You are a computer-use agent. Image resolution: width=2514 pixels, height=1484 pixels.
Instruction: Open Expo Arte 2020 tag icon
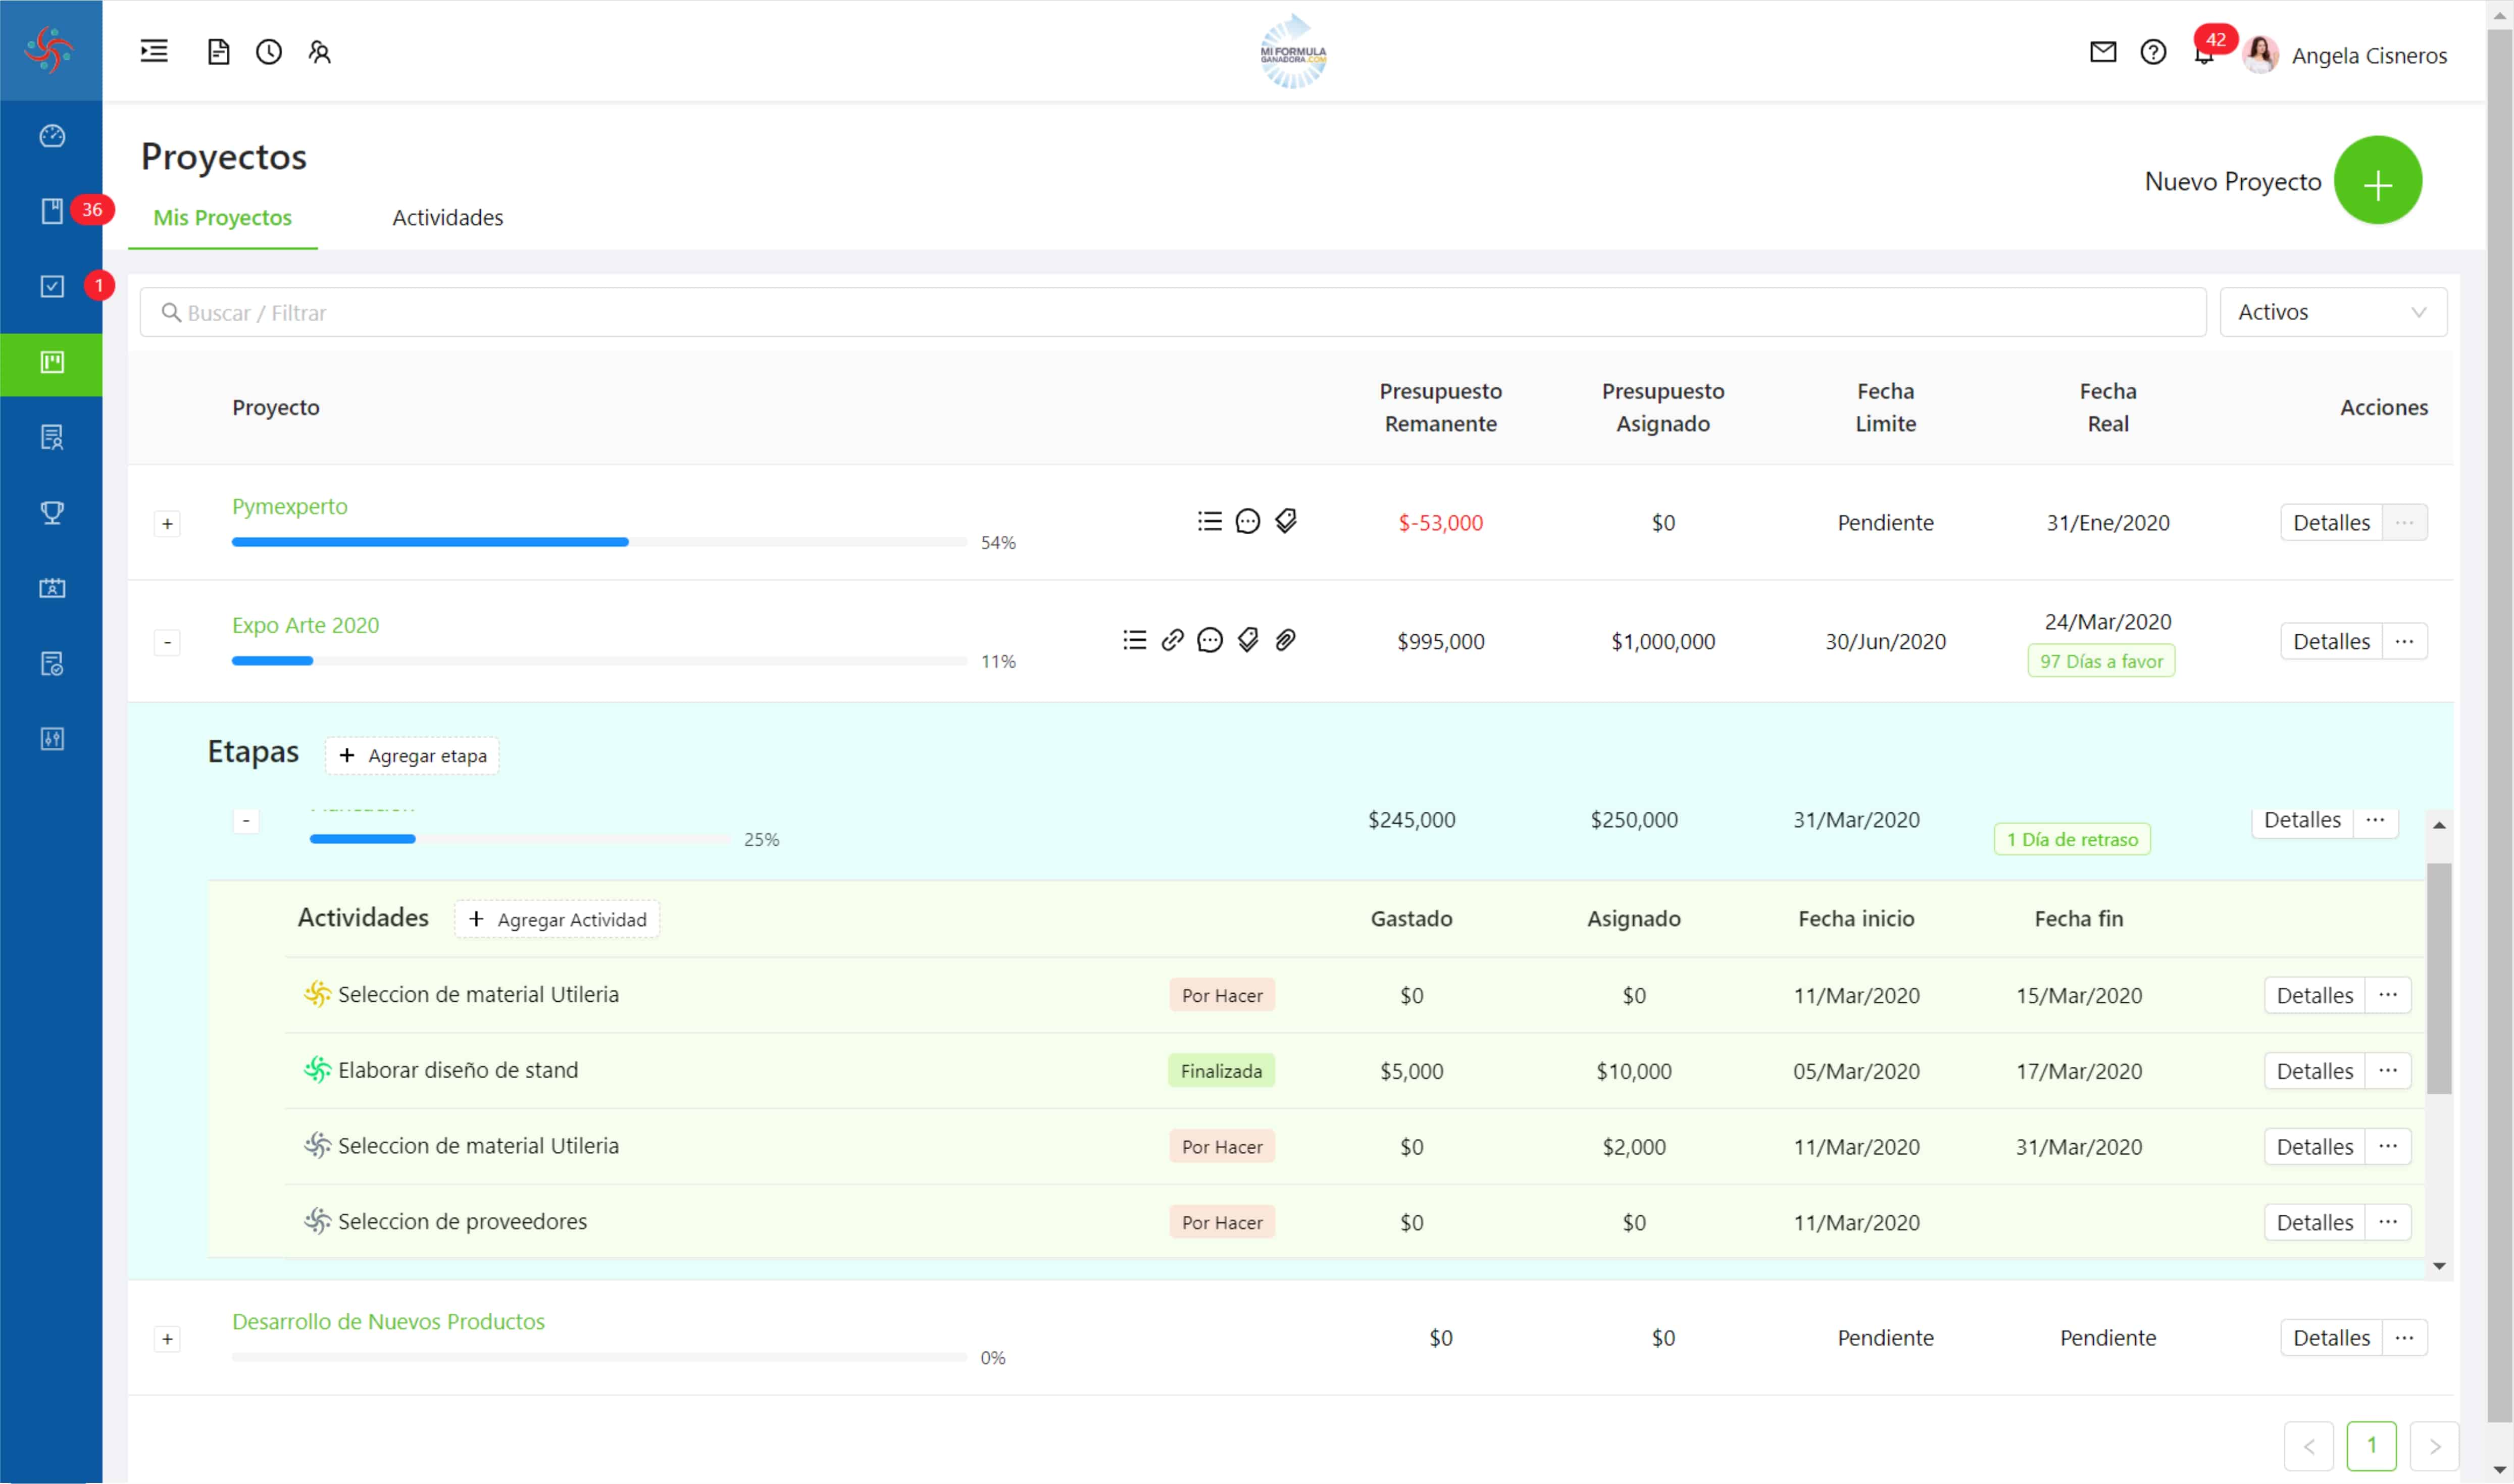click(x=1247, y=640)
